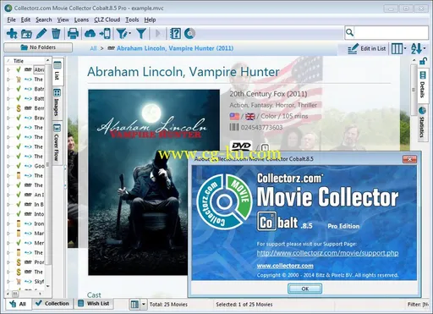
Task: Open the Statistics side tab
Action: pos(422,122)
